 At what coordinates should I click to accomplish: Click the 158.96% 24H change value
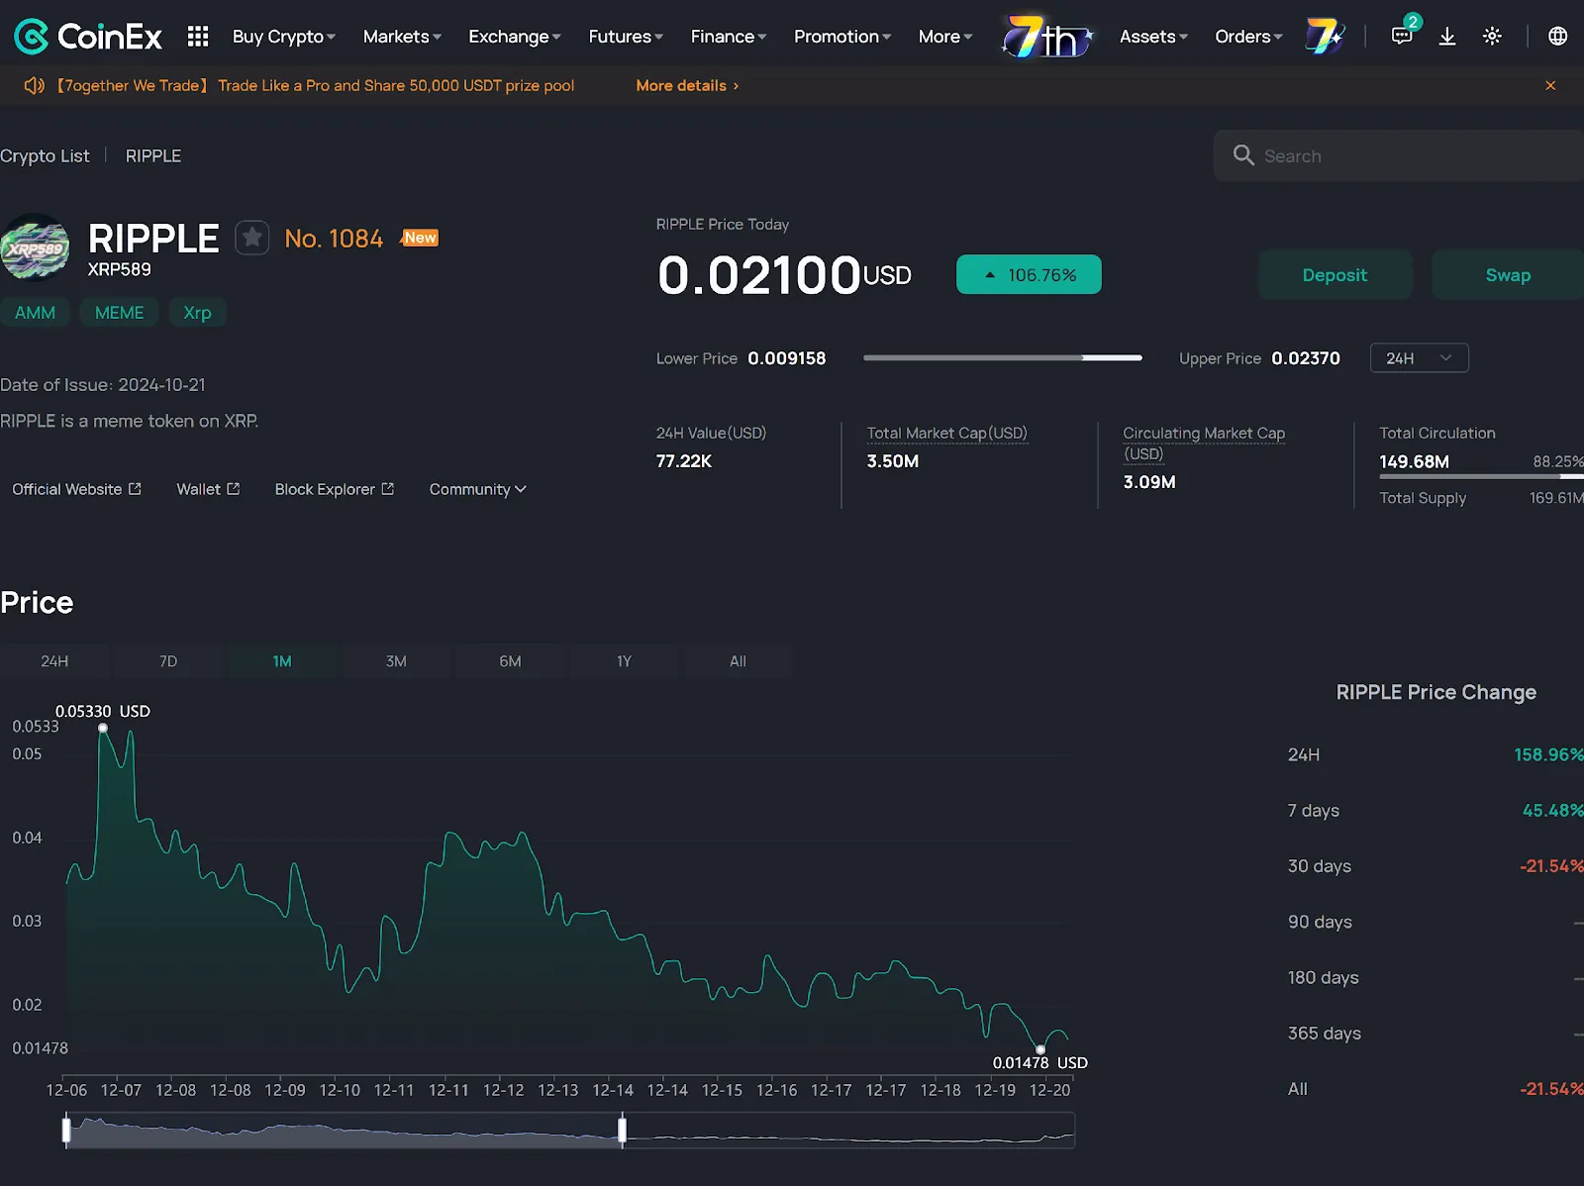point(1548,754)
